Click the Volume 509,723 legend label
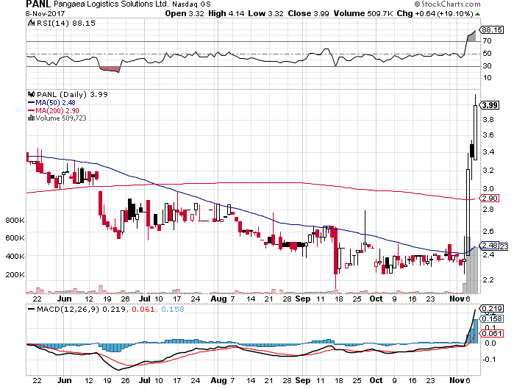 click(x=61, y=118)
